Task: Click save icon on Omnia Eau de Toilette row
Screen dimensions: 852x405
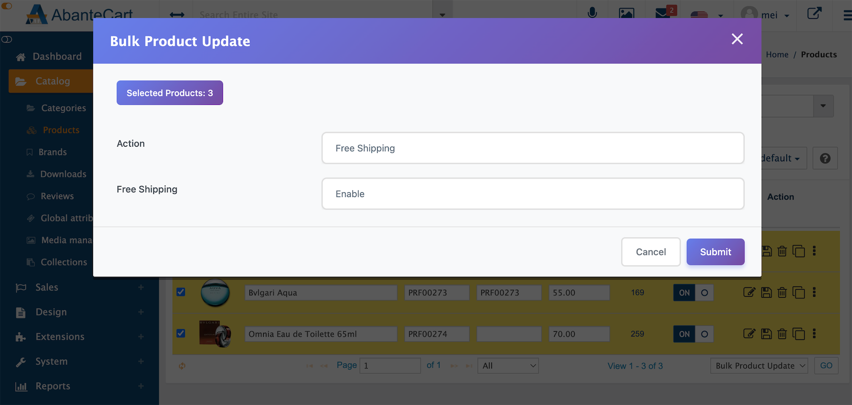Action: pos(766,334)
